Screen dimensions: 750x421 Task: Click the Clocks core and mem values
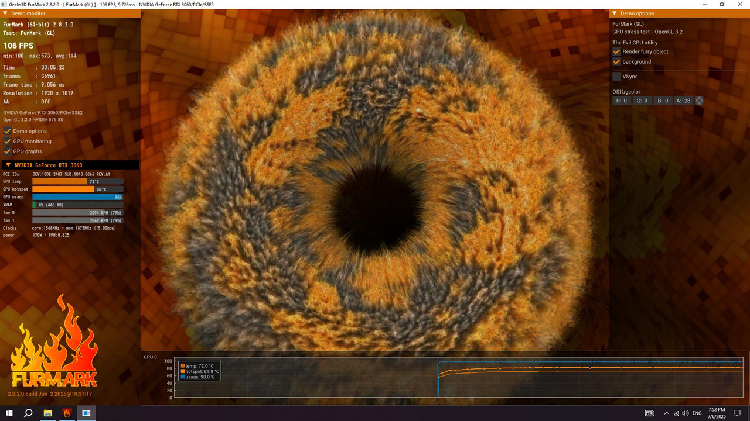[x=74, y=228]
